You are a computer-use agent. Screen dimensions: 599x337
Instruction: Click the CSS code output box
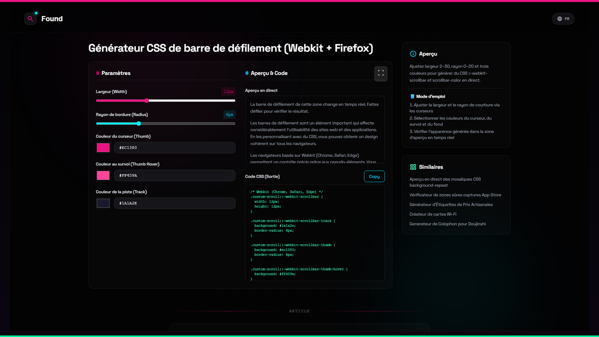pos(315,233)
